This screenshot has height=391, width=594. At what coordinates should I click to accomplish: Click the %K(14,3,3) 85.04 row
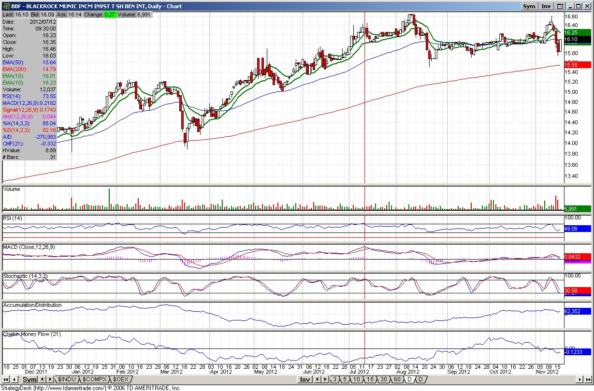click(29, 124)
